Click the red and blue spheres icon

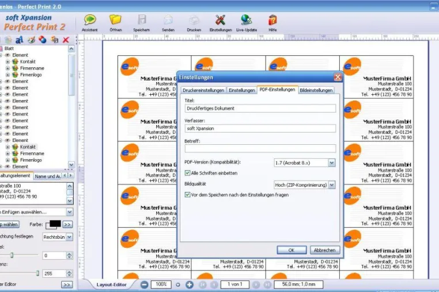pos(43,40)
